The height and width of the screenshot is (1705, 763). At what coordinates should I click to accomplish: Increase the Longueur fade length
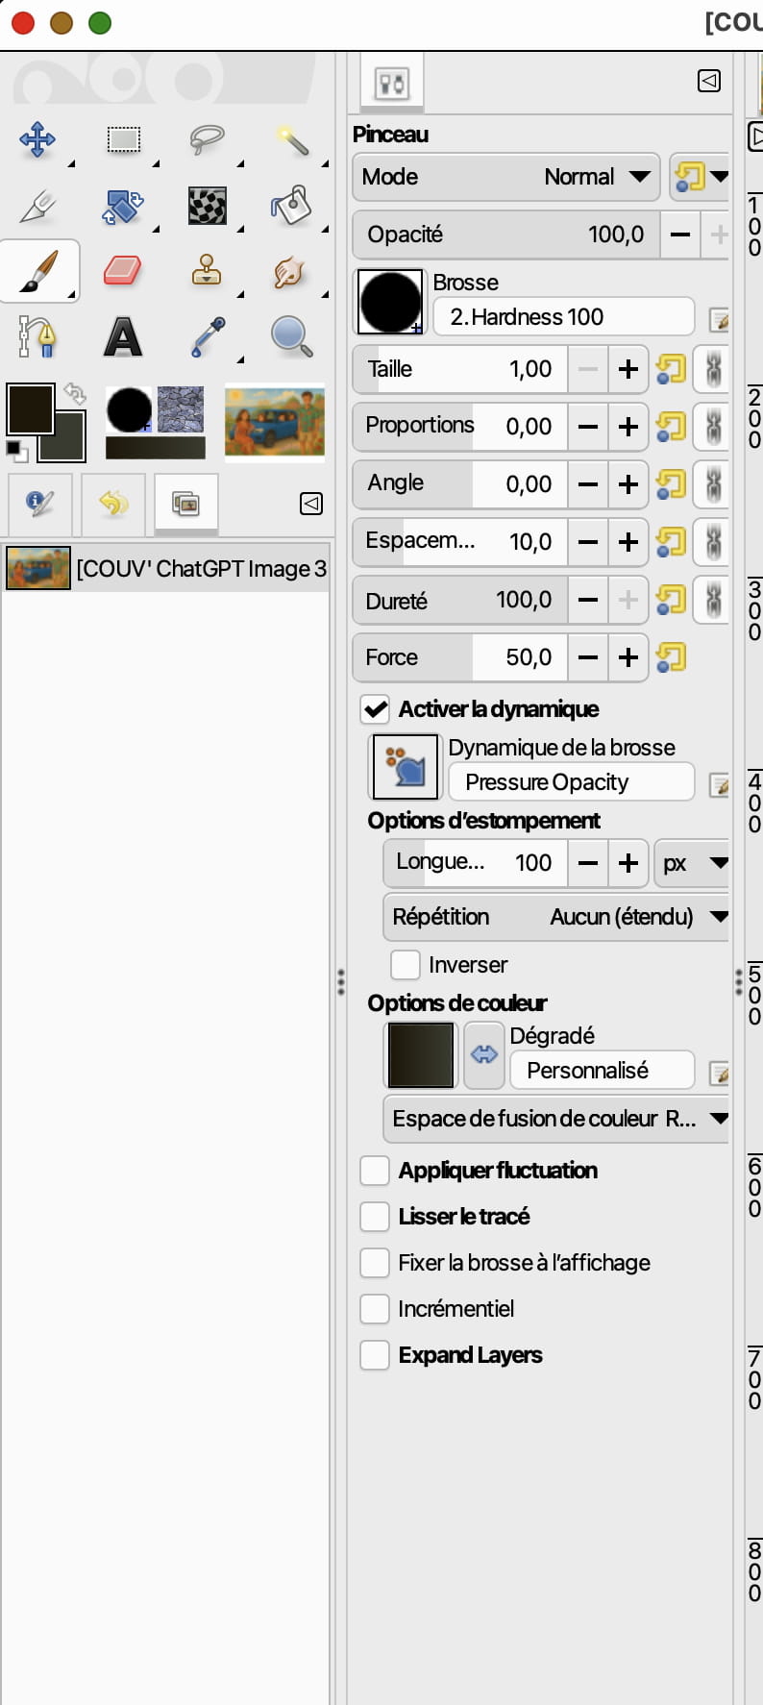(x=628, y=863)
